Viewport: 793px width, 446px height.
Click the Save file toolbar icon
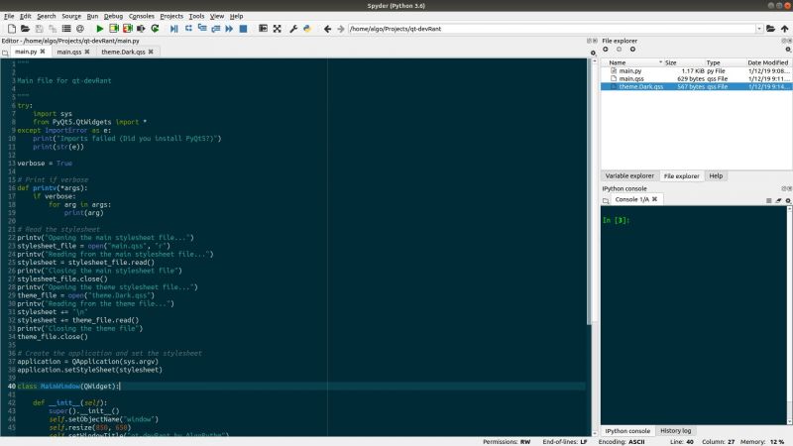[39, 29]
